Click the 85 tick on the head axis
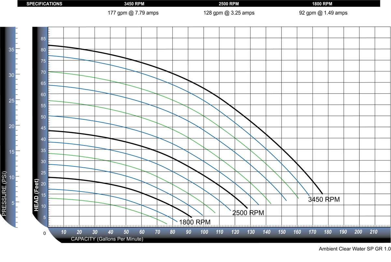Screen dimensions: 391x262 click(x=43, y=39)
